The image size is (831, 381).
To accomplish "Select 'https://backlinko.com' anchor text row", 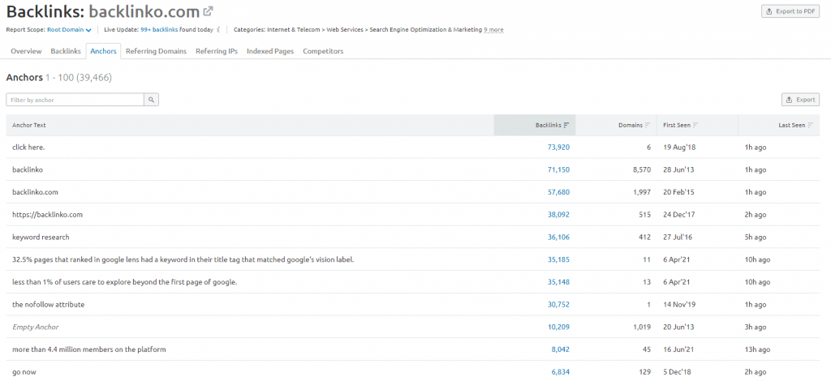I will point(48,215).
